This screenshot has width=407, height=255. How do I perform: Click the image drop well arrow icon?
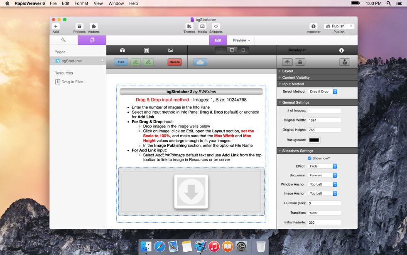point(191,191)
